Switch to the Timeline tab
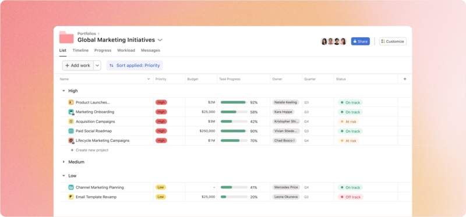Viewport: 466px width, 217px height. (x=80, y=51)
